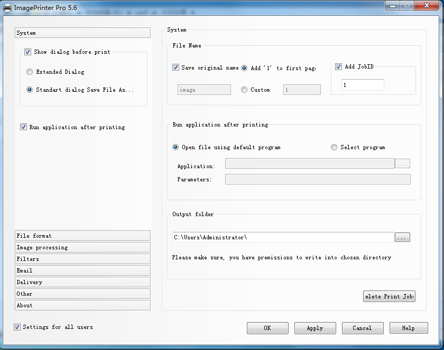444x350 pixels.
Task: Minimize the ImagePrinter Pro window
Action: 392,6
